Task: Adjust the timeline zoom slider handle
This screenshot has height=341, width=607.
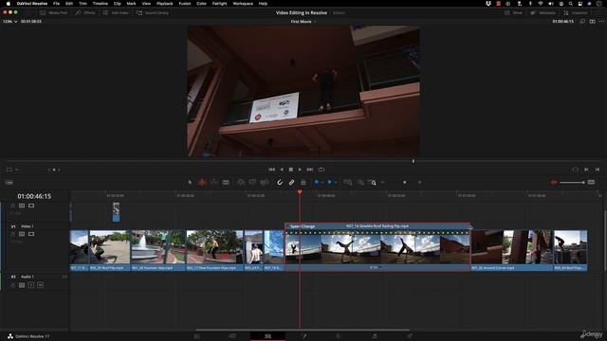Action: pos(405,182)
